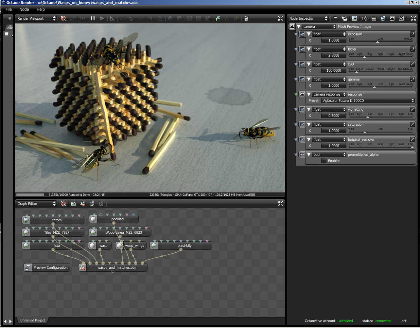Open the Node menu
Image resolution: width=420 pixels, height=328 pixels.
pos(24,9)
